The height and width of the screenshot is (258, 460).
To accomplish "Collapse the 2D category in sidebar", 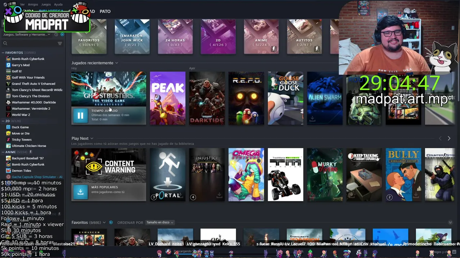I will tap(3, 121).
